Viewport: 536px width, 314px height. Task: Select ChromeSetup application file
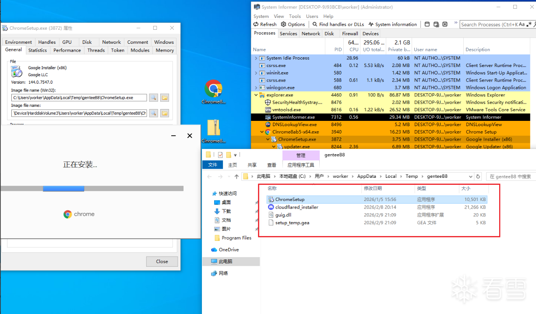click(x=377, y=200)
